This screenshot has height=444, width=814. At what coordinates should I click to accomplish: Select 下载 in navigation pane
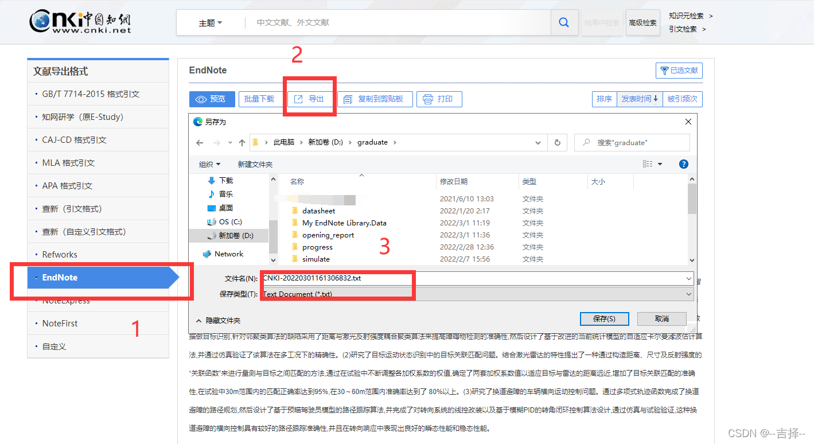coord(225,180)
